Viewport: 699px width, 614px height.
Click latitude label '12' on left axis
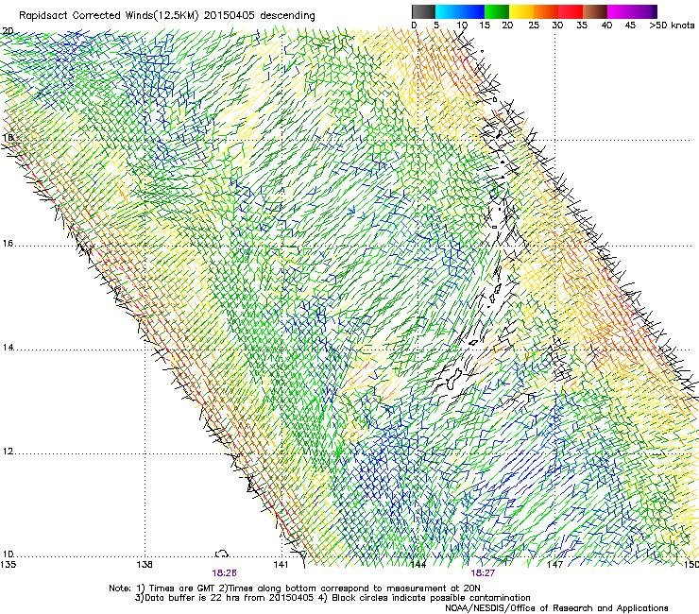coord(8,452)
